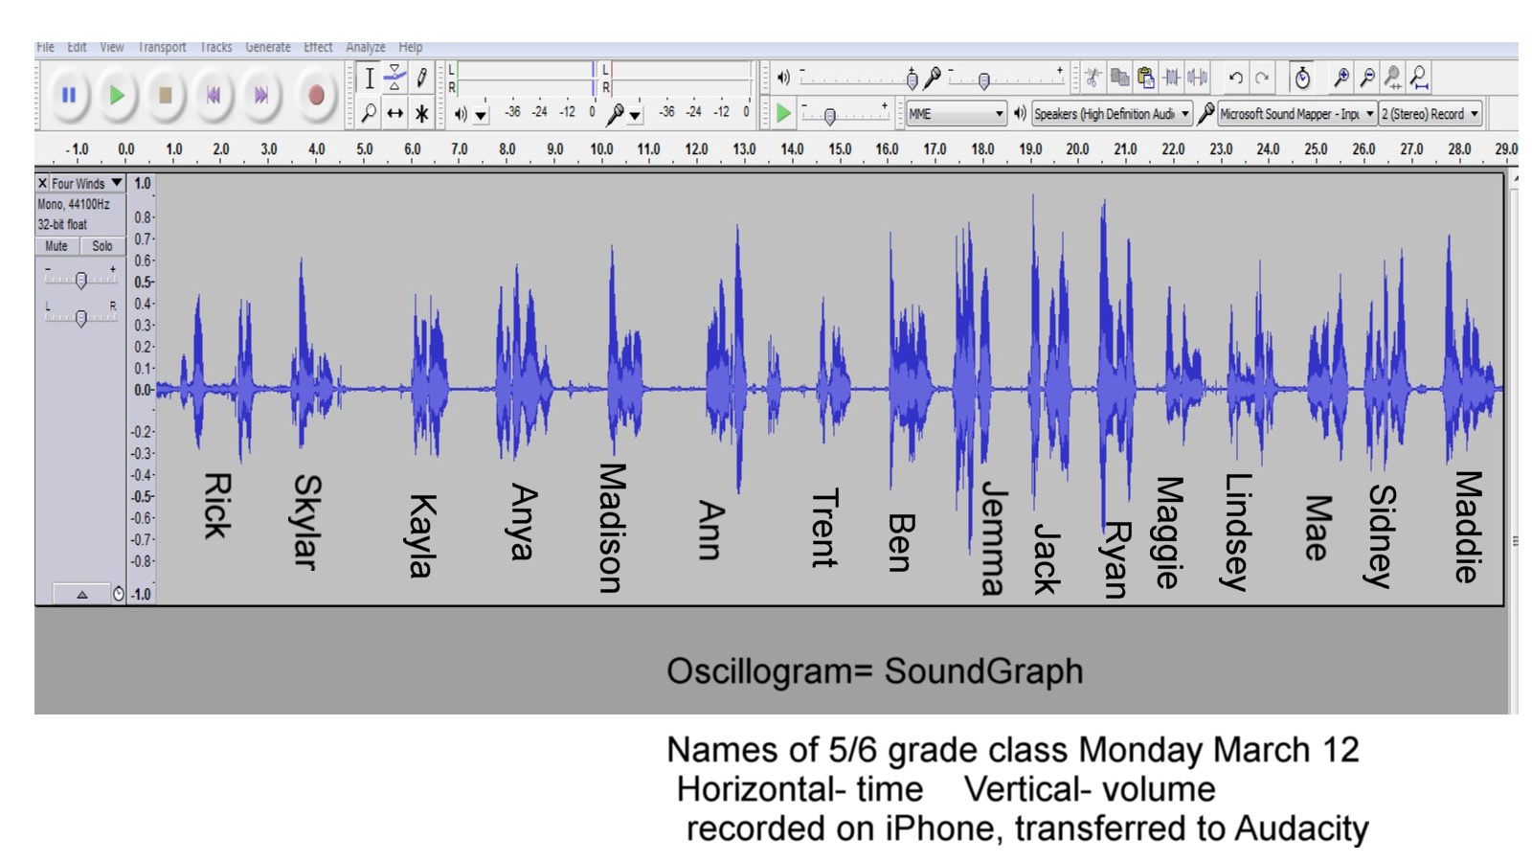Open the Analyze menu
1532x862 pixels.
pos(365,47)
